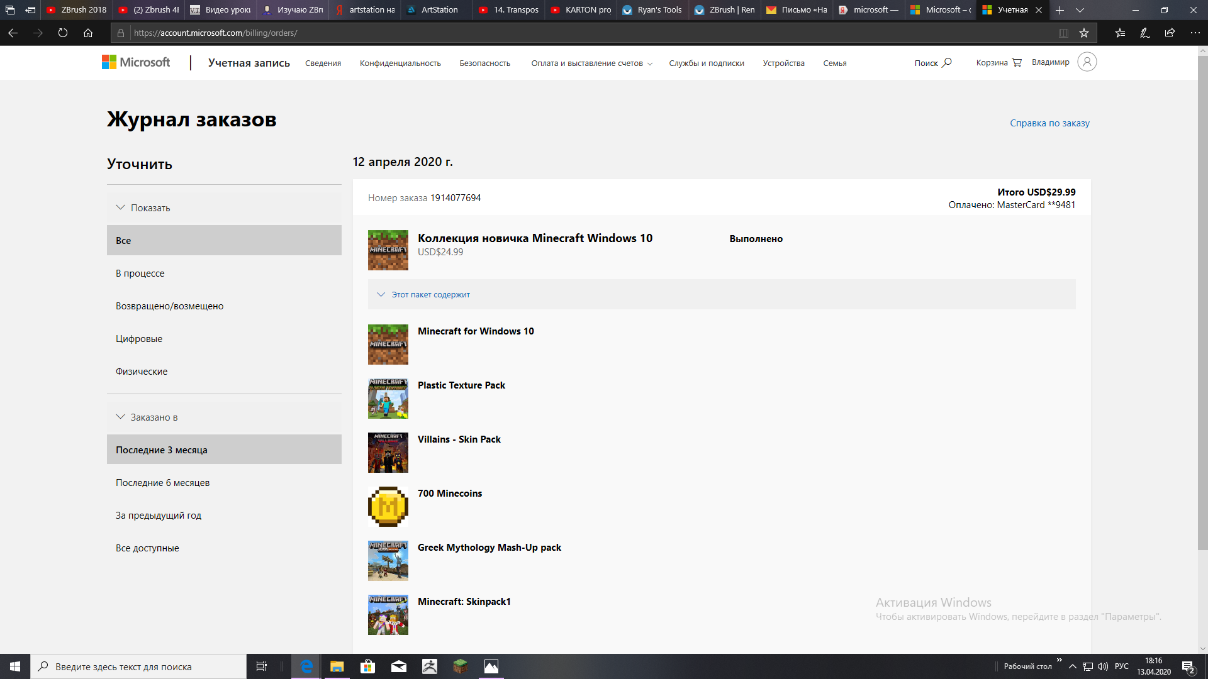The height and width of the screenshot is (679, 1208).
Task: Select Последние 3 месяца filter
Action: pyautogui.click(x=224, y=450)
